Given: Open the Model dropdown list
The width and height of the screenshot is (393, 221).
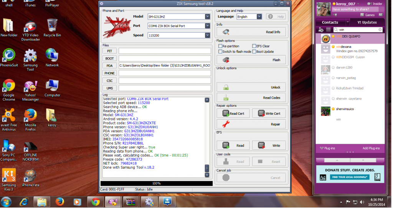Looking at the screenshot, I should [x=208, y=17].
